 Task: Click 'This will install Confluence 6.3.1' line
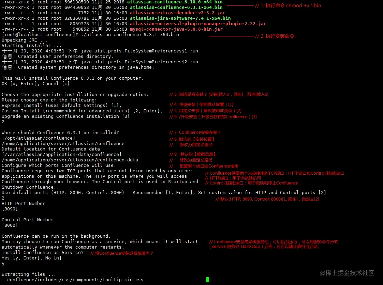click(x=72, y=78)
